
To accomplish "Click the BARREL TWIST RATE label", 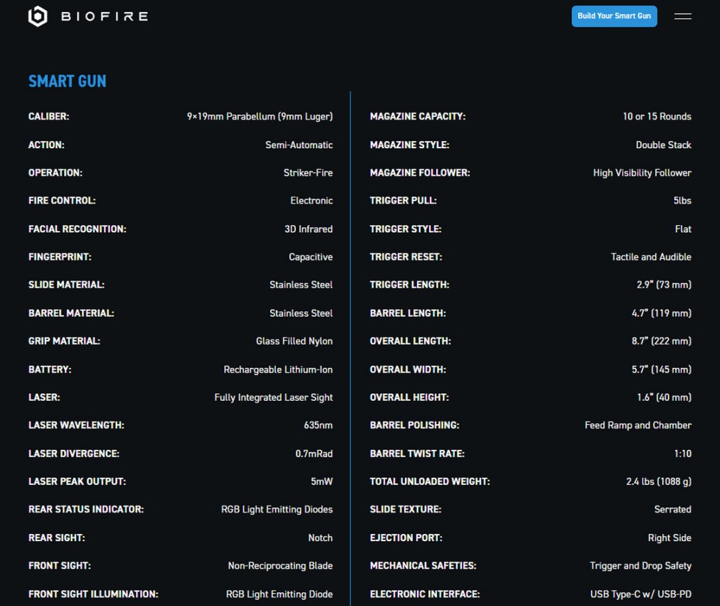I will click(417, 454).
